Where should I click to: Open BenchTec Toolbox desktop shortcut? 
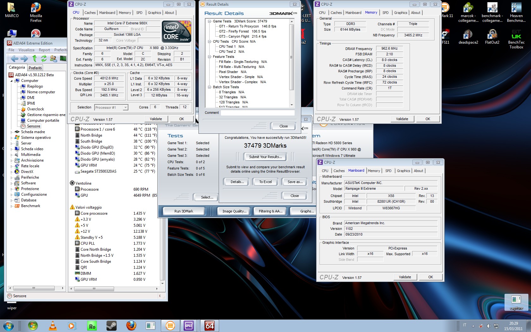(x=516, y=39)
